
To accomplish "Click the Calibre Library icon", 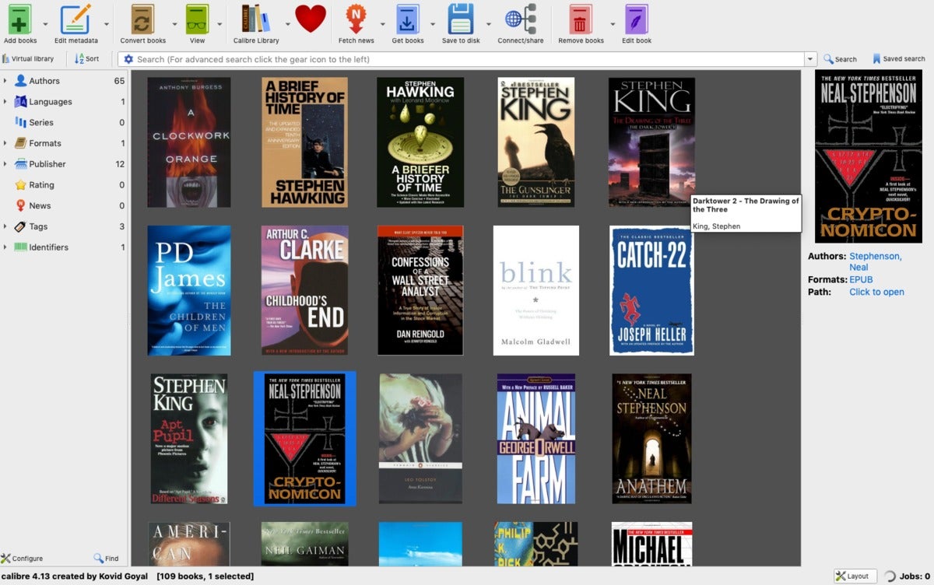I will [256, 18].
